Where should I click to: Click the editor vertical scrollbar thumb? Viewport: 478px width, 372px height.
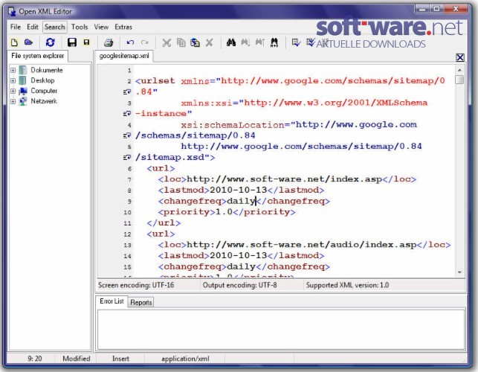click(x=459, y=80)
